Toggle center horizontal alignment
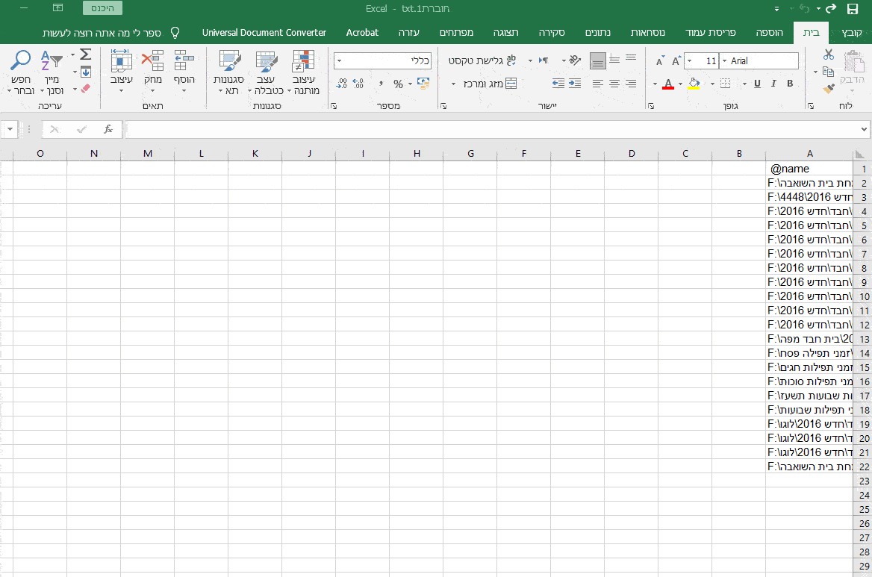 click(x=614, y=84)
